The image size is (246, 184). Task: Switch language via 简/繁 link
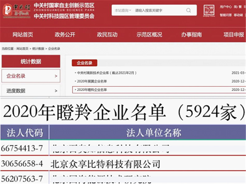(238, 7)
